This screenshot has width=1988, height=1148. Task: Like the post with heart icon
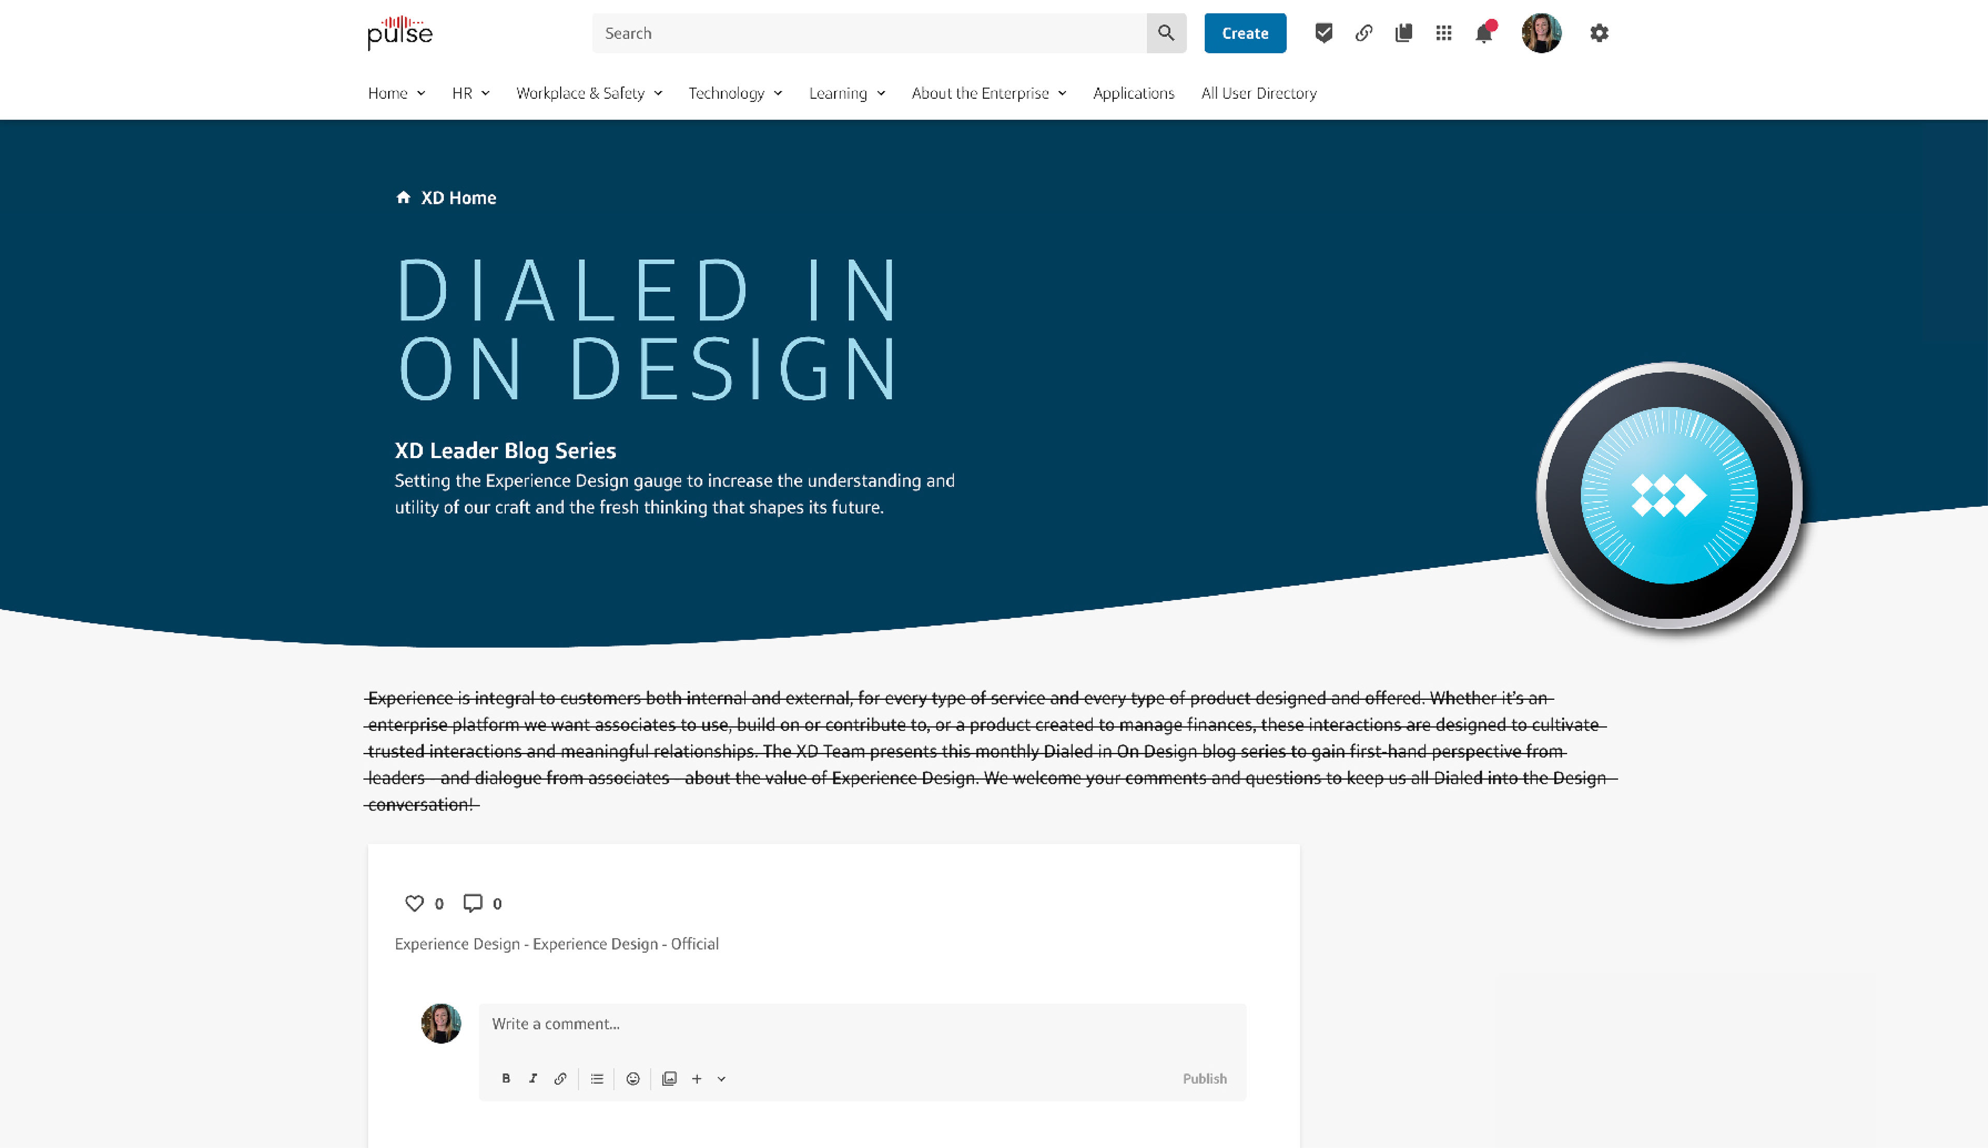(414, 904)
